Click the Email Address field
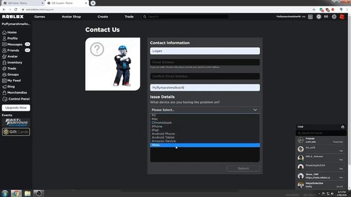Image resolution: width=351 pixels, height=197 pixels. tap(205, 62)
